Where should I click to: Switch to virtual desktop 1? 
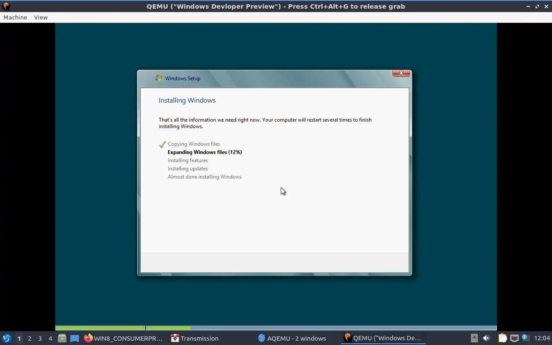click(19, 339)
